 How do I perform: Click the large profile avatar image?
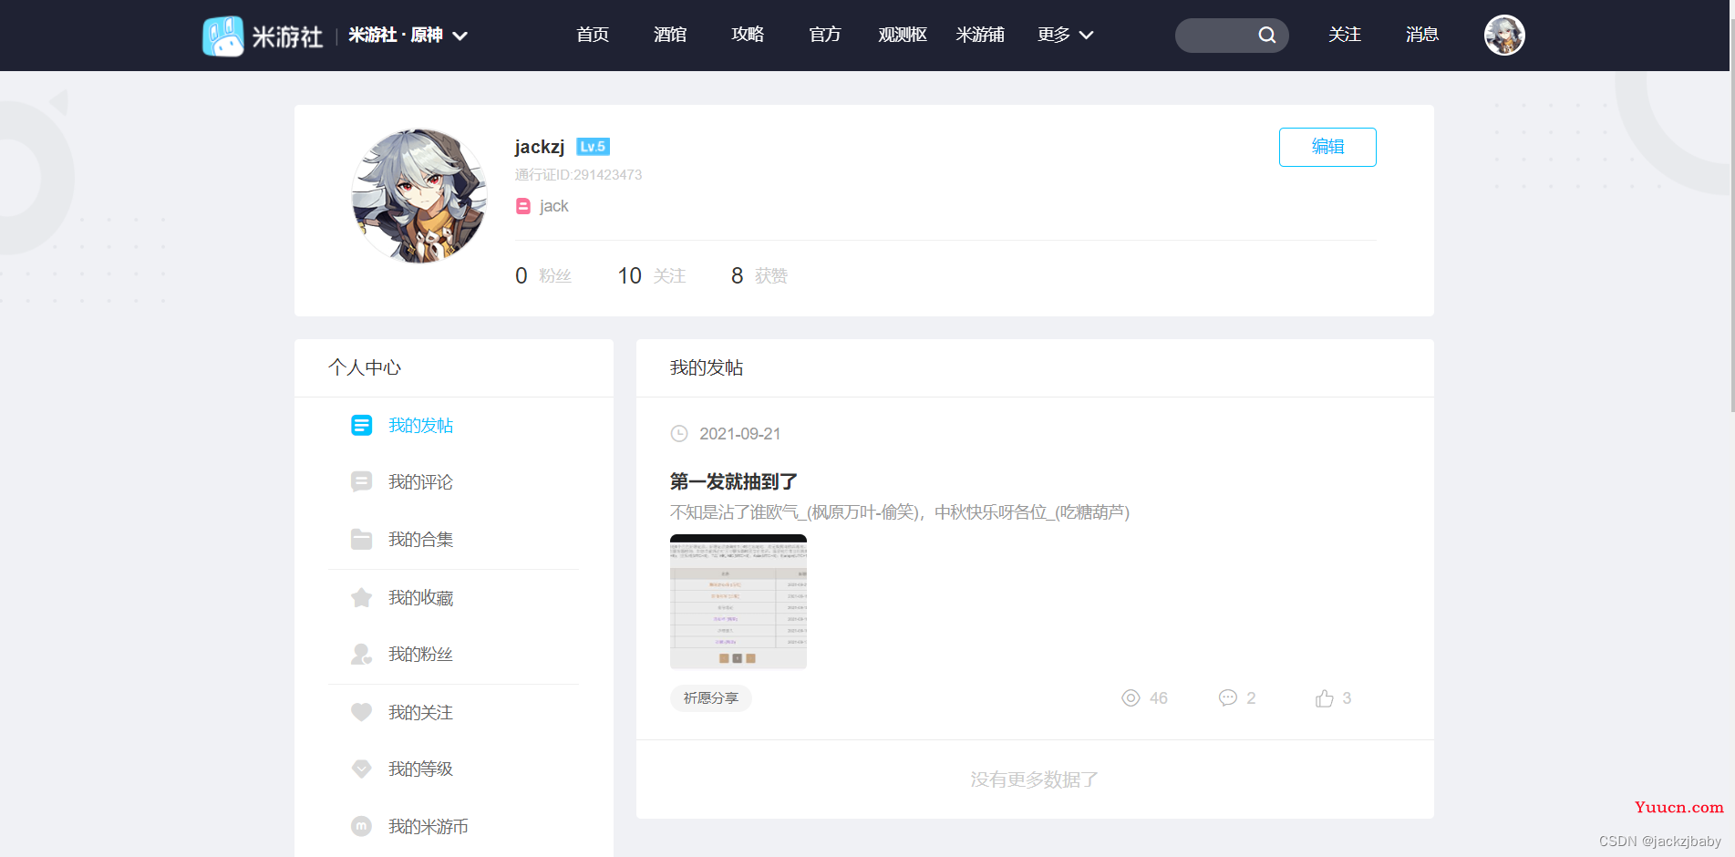[x=419, y=196]
